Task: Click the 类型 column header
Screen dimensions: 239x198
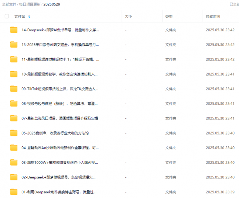Action: 168,16
